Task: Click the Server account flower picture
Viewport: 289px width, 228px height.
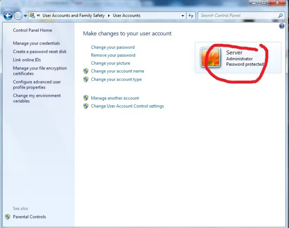Action: point(210,57)
